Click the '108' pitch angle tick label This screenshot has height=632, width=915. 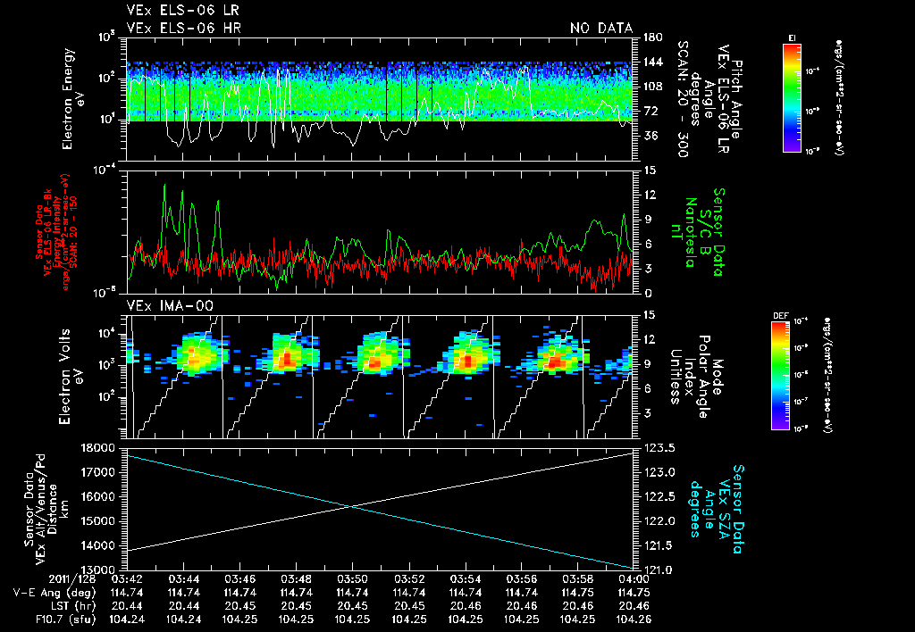[652, 87]
